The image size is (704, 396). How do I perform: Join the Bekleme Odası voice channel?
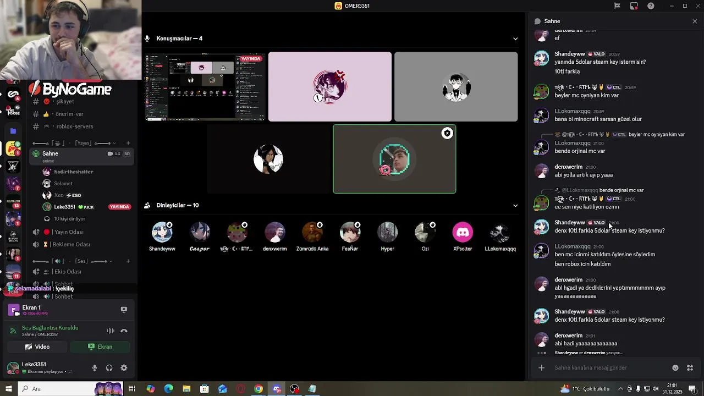[82, 244]
